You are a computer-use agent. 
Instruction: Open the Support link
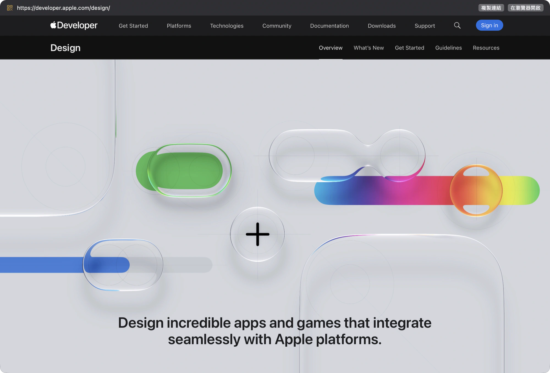click(425, 26)
